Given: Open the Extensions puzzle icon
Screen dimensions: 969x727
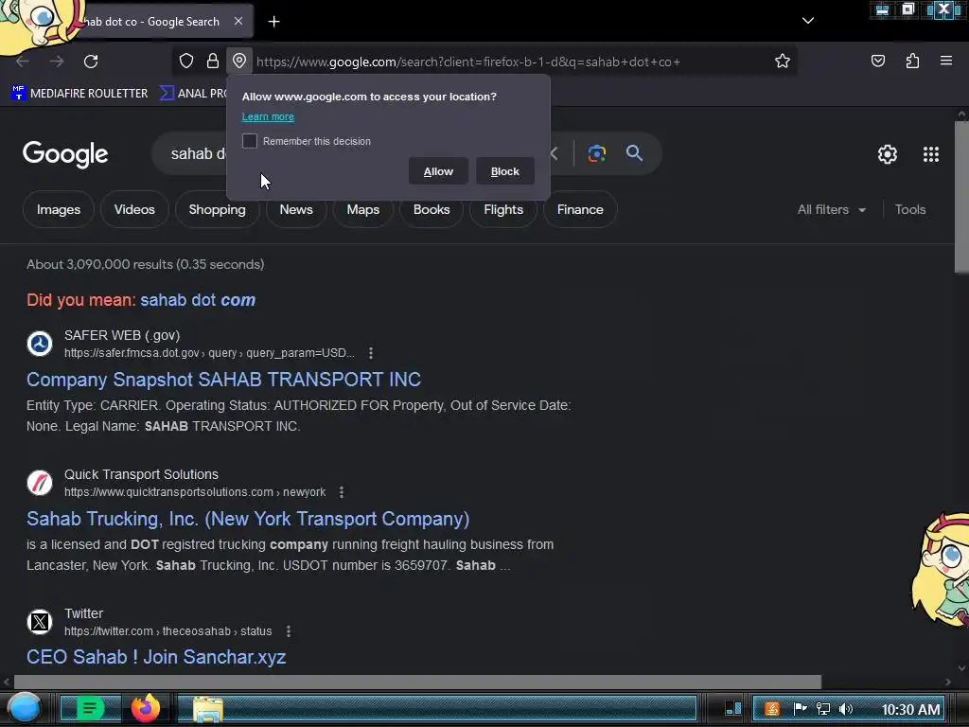Looking at the screenshot, I should [912, 61].
